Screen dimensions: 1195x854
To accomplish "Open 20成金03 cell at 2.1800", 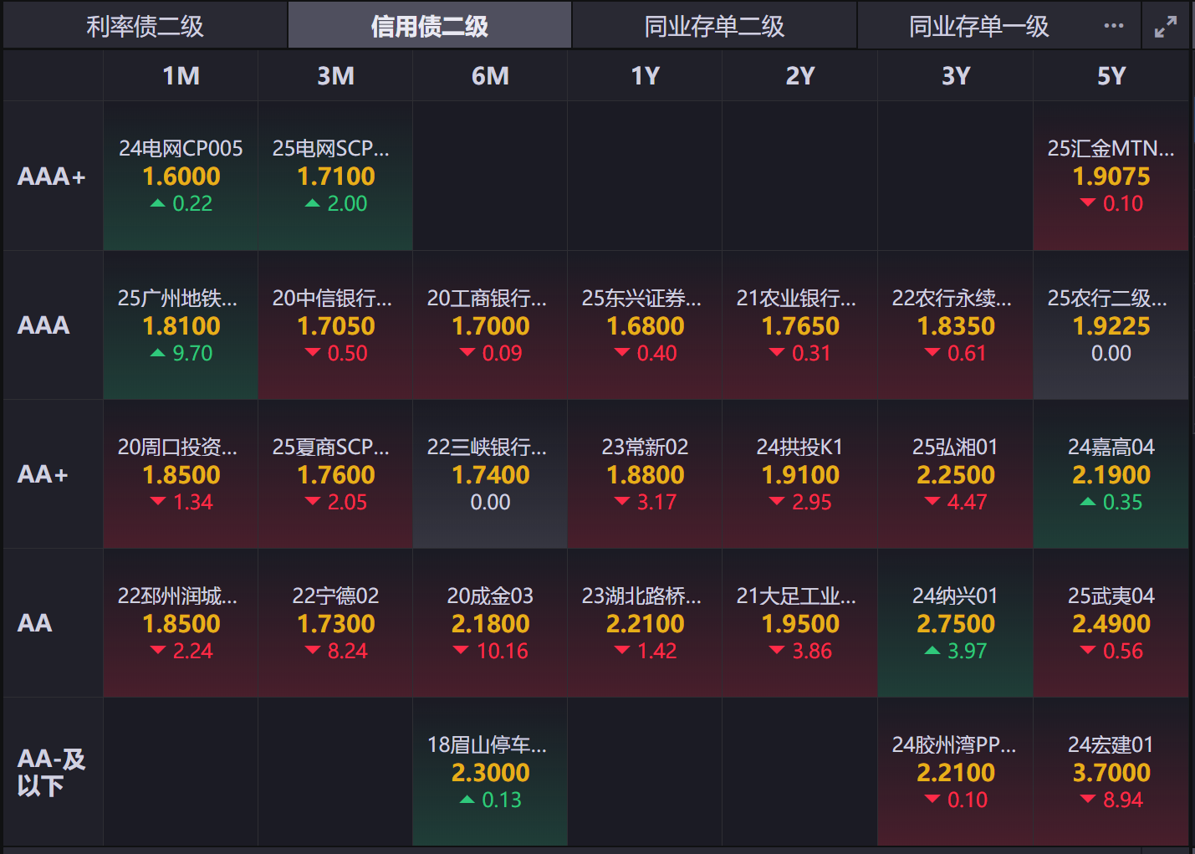I will click(x=490, y=623).
